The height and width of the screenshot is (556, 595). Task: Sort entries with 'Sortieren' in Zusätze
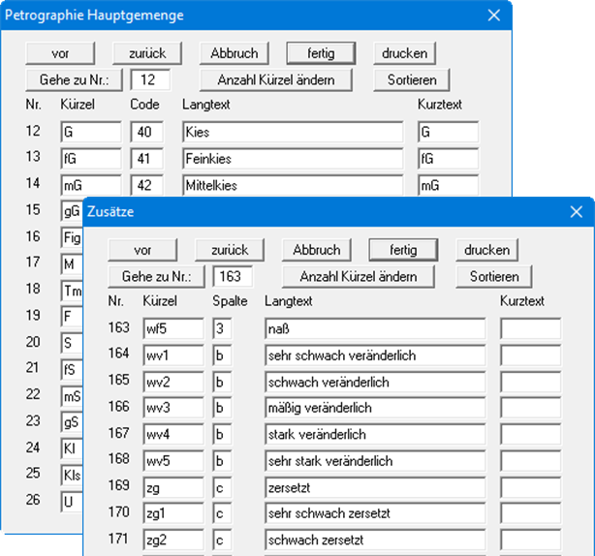(494, 276)
